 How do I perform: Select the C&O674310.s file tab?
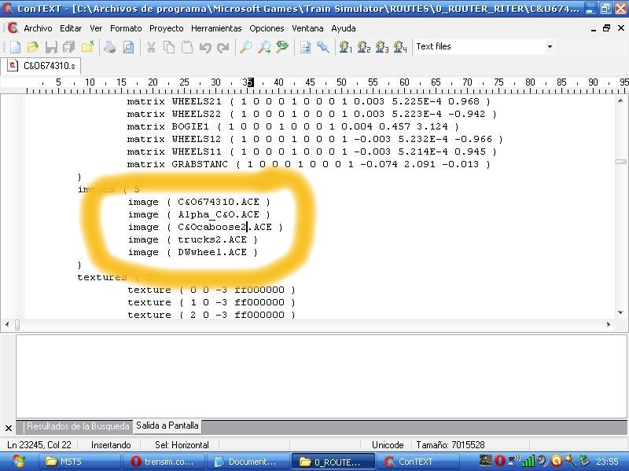tap(42, 65)
